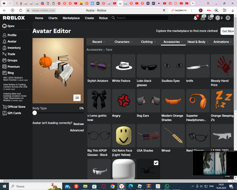Screen dimensions: 237x190
Task: Expand the Head & Body dropdown
Action: (198, 42)
